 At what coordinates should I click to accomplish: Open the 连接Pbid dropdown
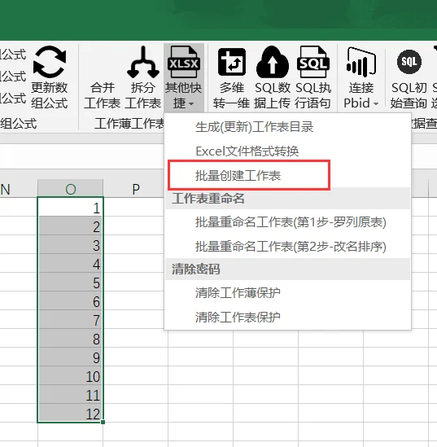361,78
